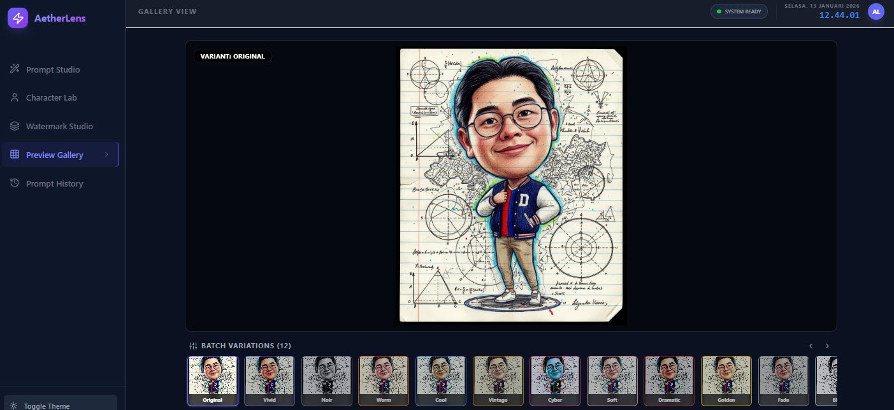Click the AetherLens lightning bolt logo icon
The image size is (894, 410).
(x=18, y=18)
